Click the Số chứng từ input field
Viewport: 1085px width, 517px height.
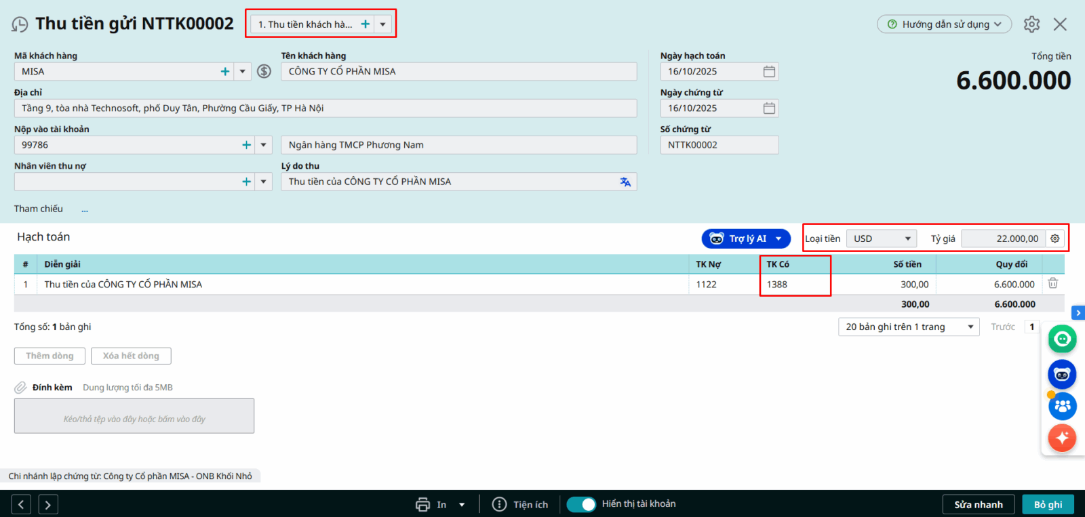click(x=719, y=145)
